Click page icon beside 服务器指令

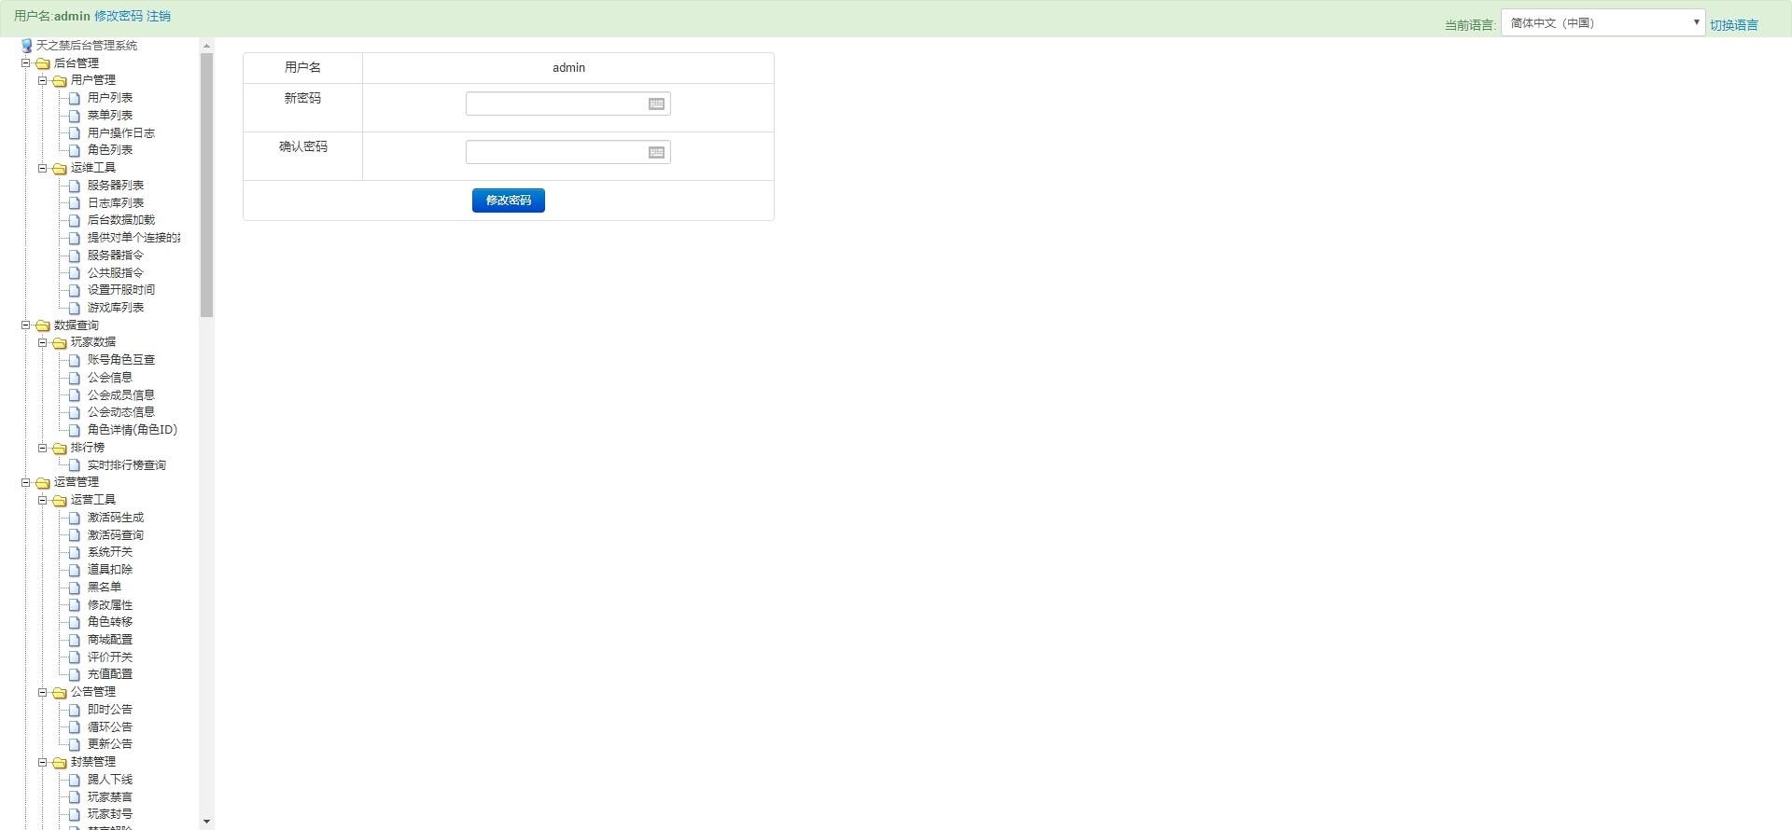75,256
